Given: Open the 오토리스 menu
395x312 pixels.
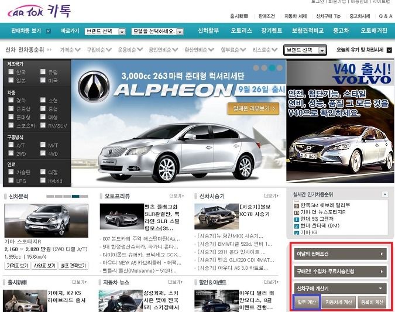Looking at the screenshot, I should coord(241,31).
